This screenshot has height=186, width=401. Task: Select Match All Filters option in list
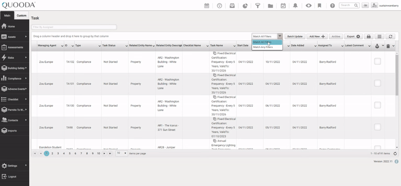(x=267, y=42)
